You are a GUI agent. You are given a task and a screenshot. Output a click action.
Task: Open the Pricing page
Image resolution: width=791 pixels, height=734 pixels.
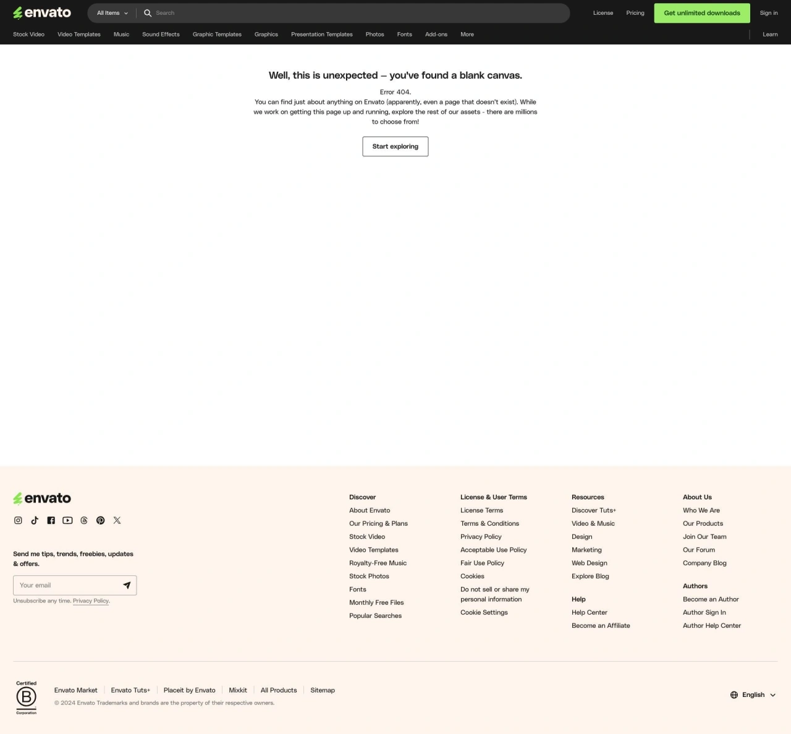pos(635,13)
